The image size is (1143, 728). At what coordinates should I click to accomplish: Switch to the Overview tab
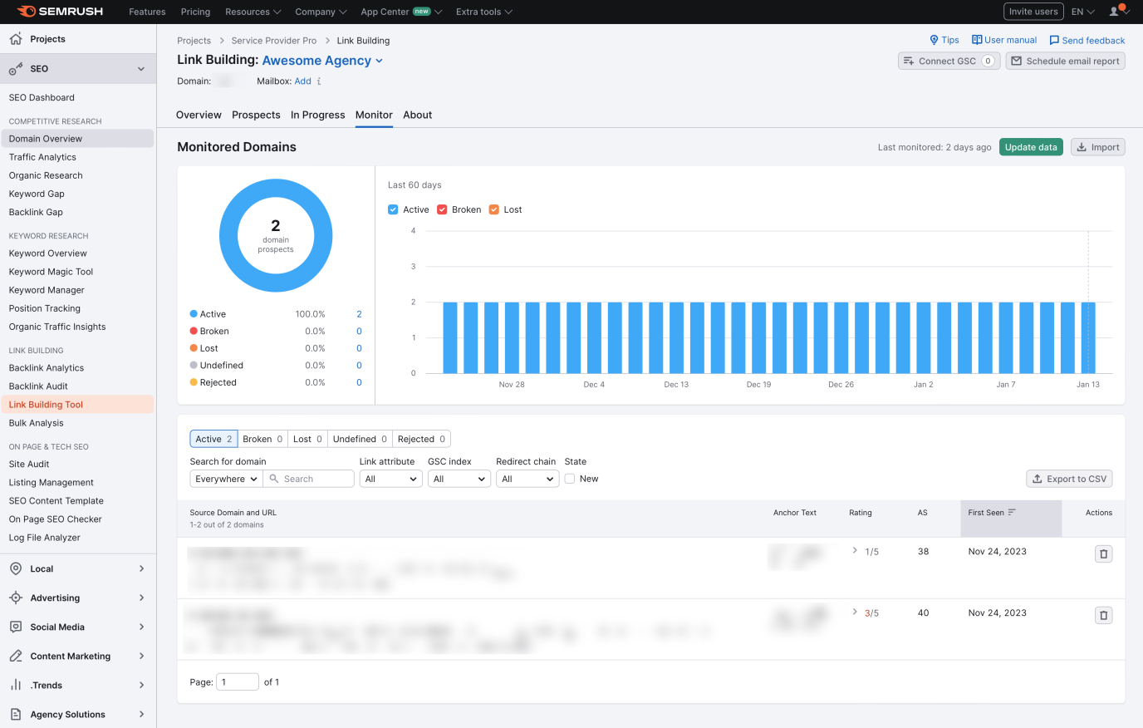click(x=199, y=115)
